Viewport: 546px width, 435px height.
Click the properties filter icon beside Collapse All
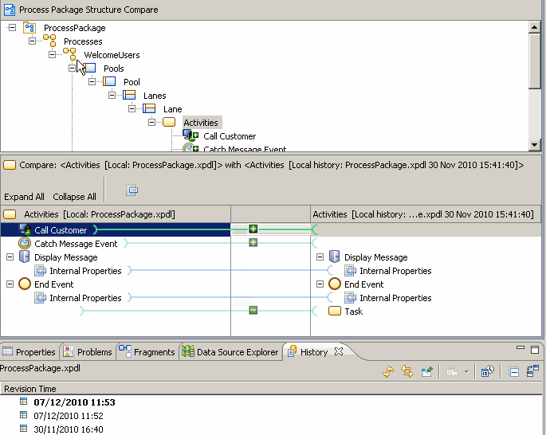click(x=132, y=190)
